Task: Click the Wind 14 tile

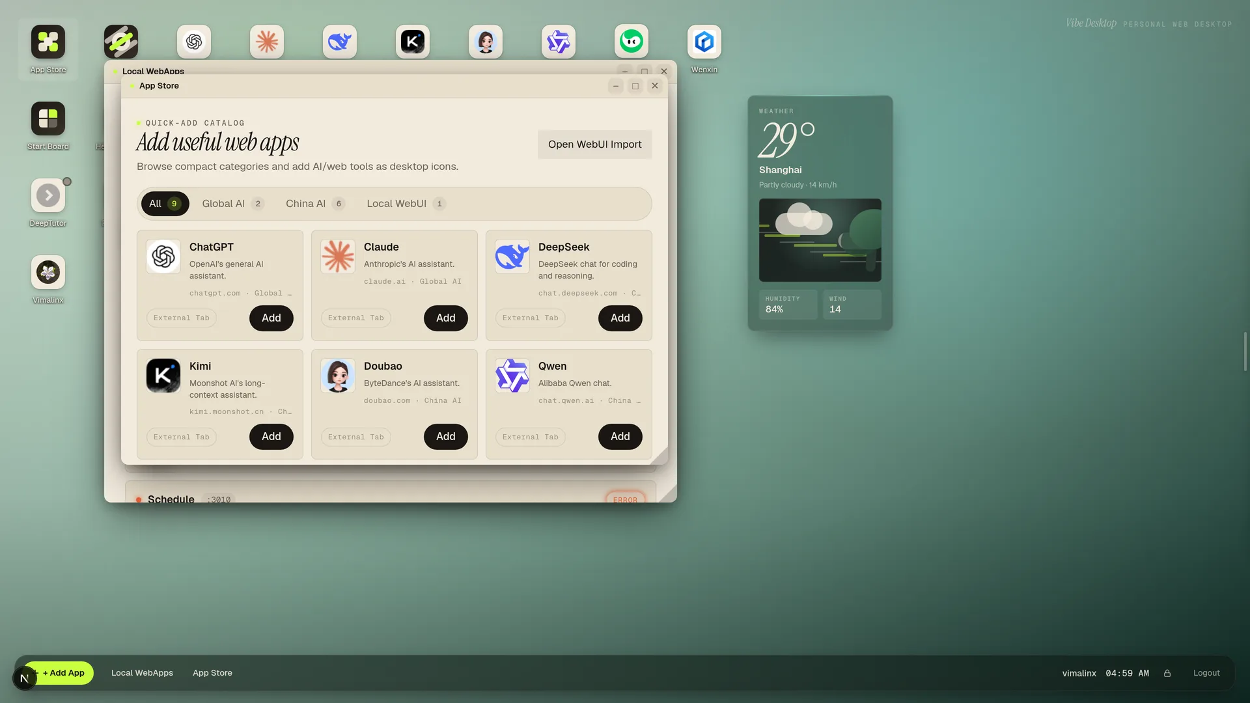Action: point(852,305)
